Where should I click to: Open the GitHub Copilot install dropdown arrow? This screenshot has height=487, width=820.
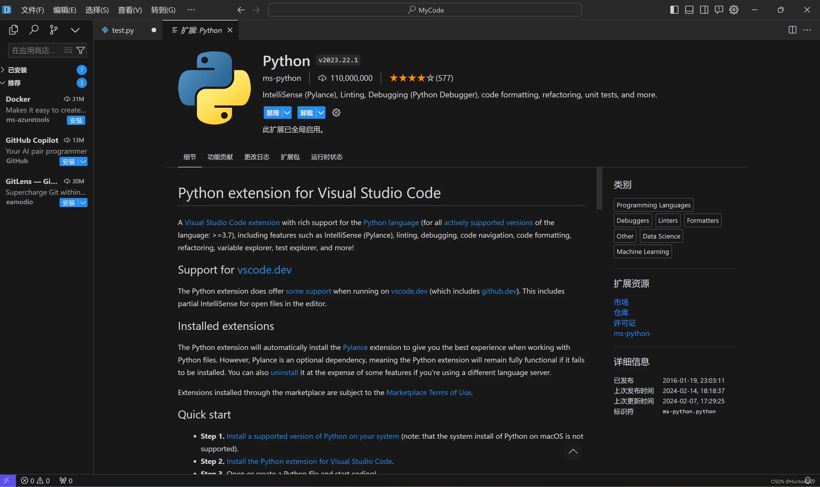click(83, 161)
